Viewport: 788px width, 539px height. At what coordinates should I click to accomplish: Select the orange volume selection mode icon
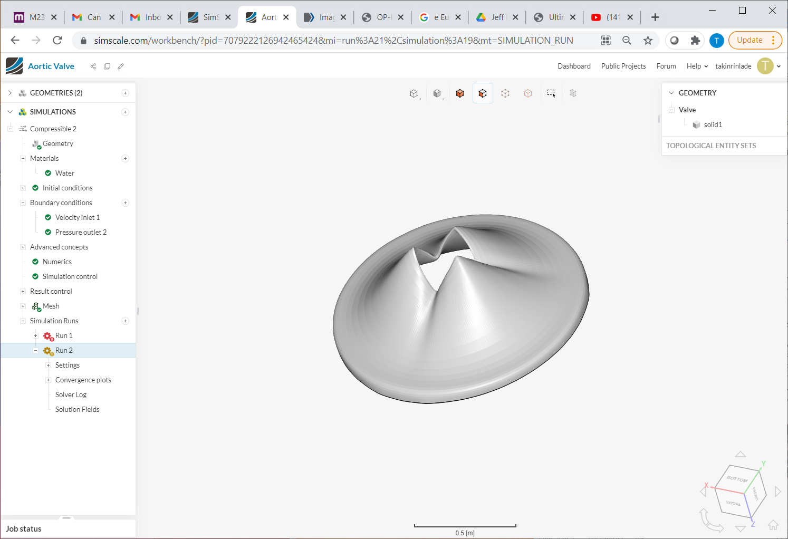[459, 93]
